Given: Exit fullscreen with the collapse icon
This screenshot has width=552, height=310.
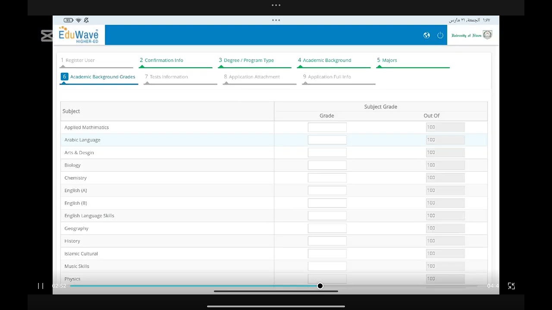Looking at the screenshot, I should click(511, 286).
